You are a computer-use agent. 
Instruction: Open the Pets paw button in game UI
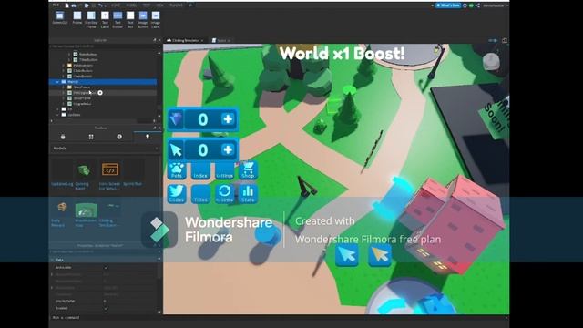[x=177, y=170]
